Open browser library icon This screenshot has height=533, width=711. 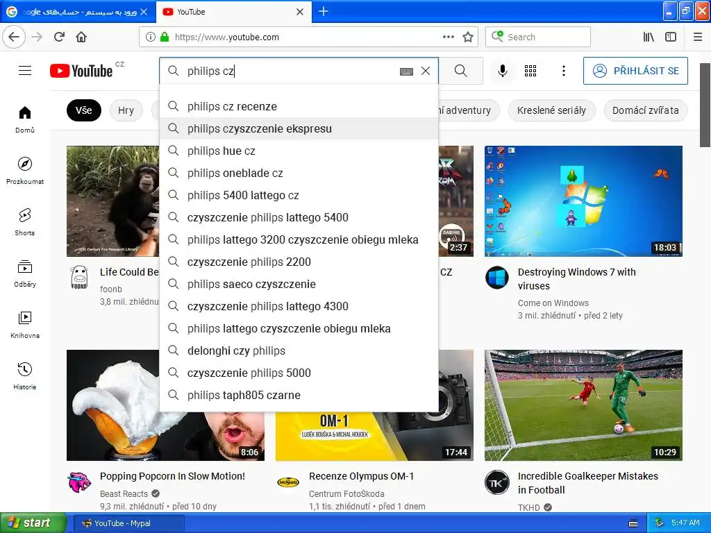point(649,37)
